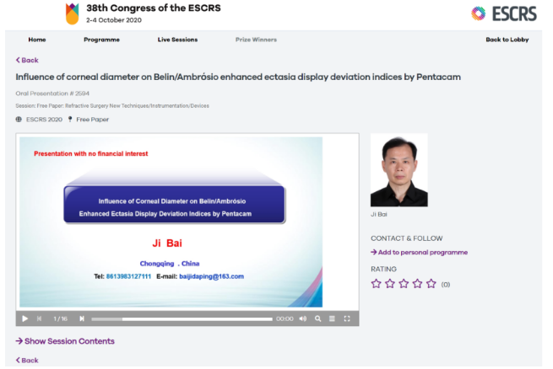Rate the presentation five stars
553x369 pixels.
point(431,284)
